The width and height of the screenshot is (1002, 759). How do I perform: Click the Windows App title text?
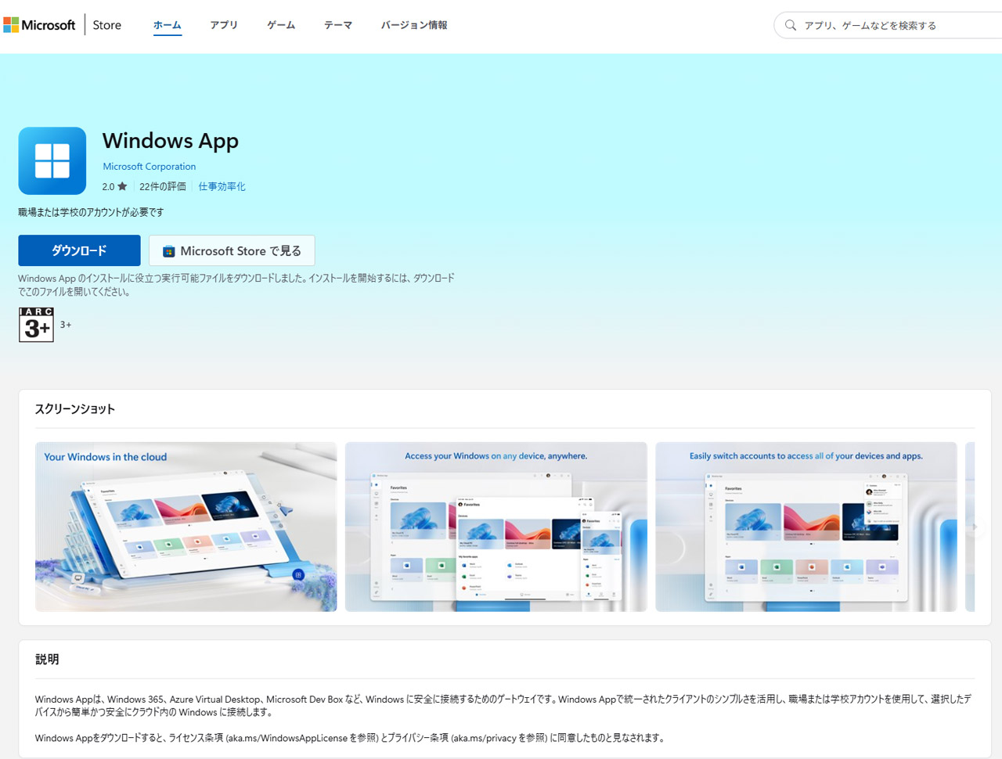click(x=171, y=141)
